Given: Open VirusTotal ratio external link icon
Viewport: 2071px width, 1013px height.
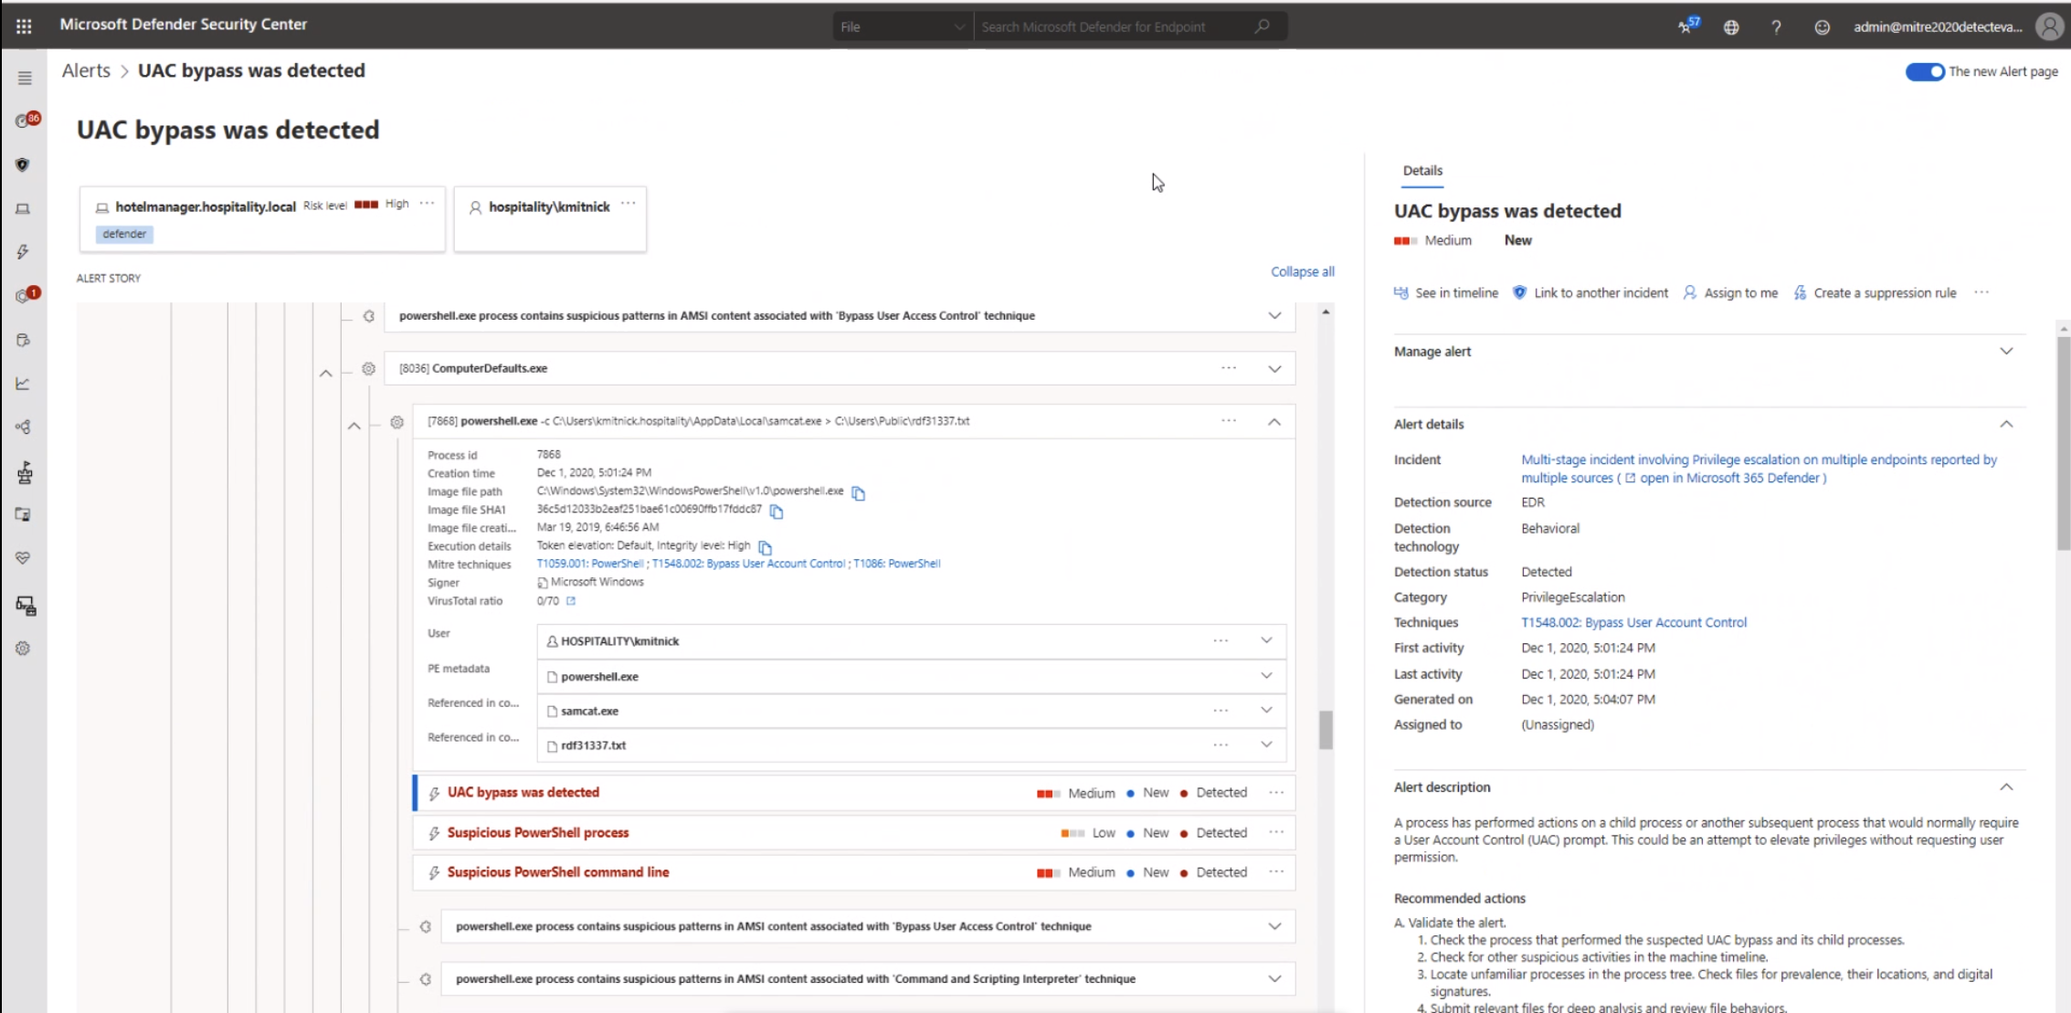Looking at the screenshot, I should click(x=571, y=601).
